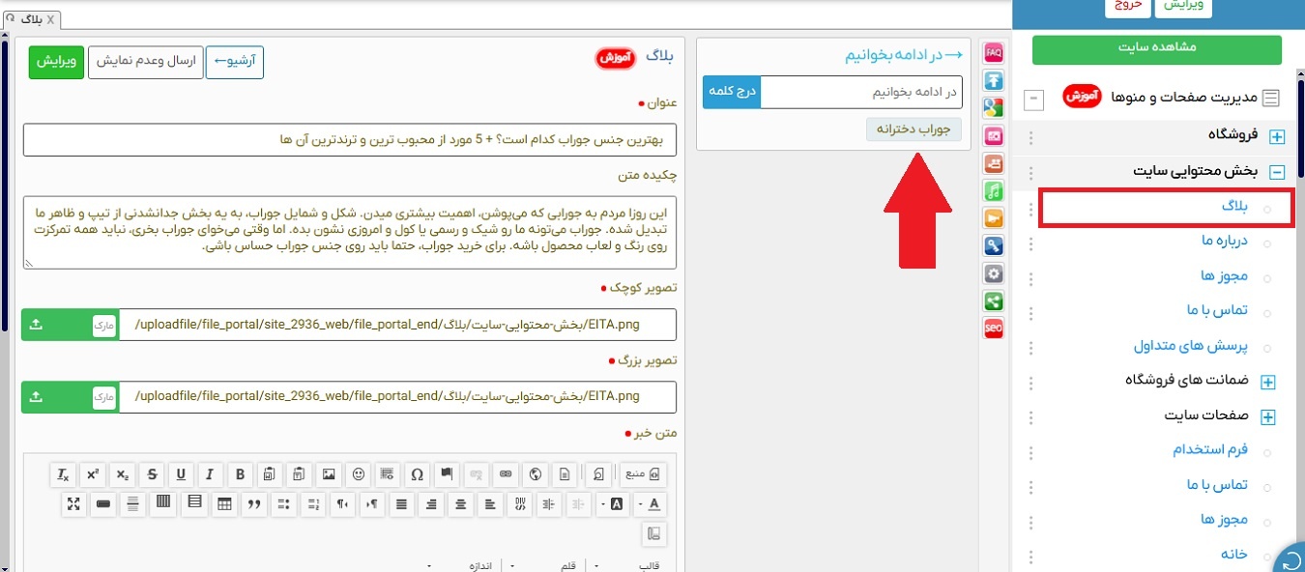Collapse the مدیریت صفحات و منوها panel
The width and height of the screenshot is (1305, 572).
coord(1034,99)
